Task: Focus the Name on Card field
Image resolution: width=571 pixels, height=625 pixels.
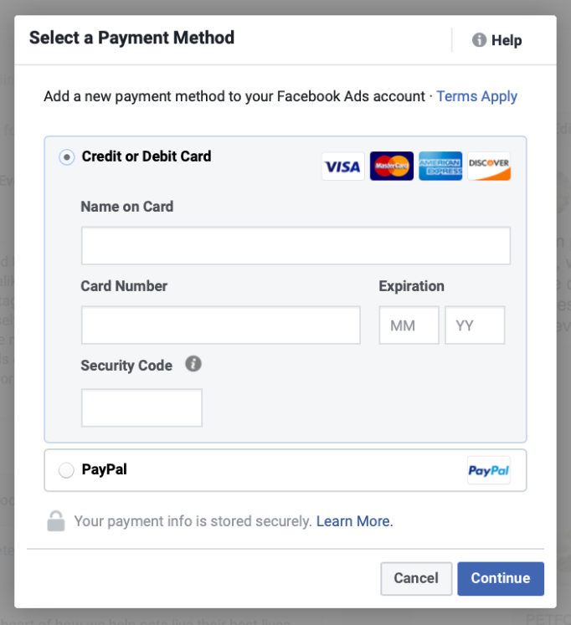Action: tap(296, 246)
